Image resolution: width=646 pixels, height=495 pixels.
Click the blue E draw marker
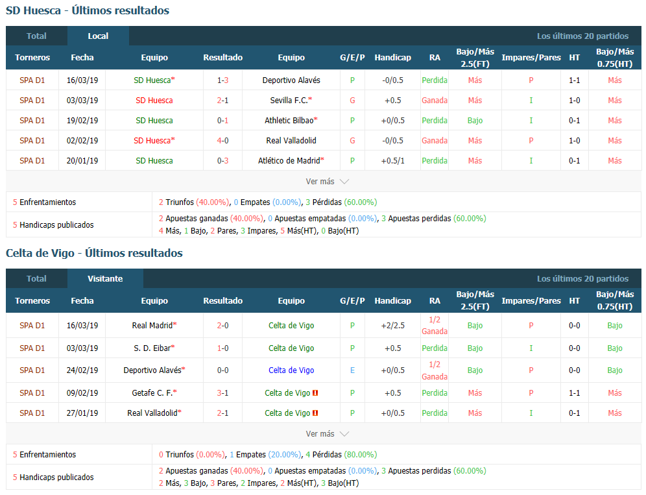pyautogui.click(x=352, y=370)
